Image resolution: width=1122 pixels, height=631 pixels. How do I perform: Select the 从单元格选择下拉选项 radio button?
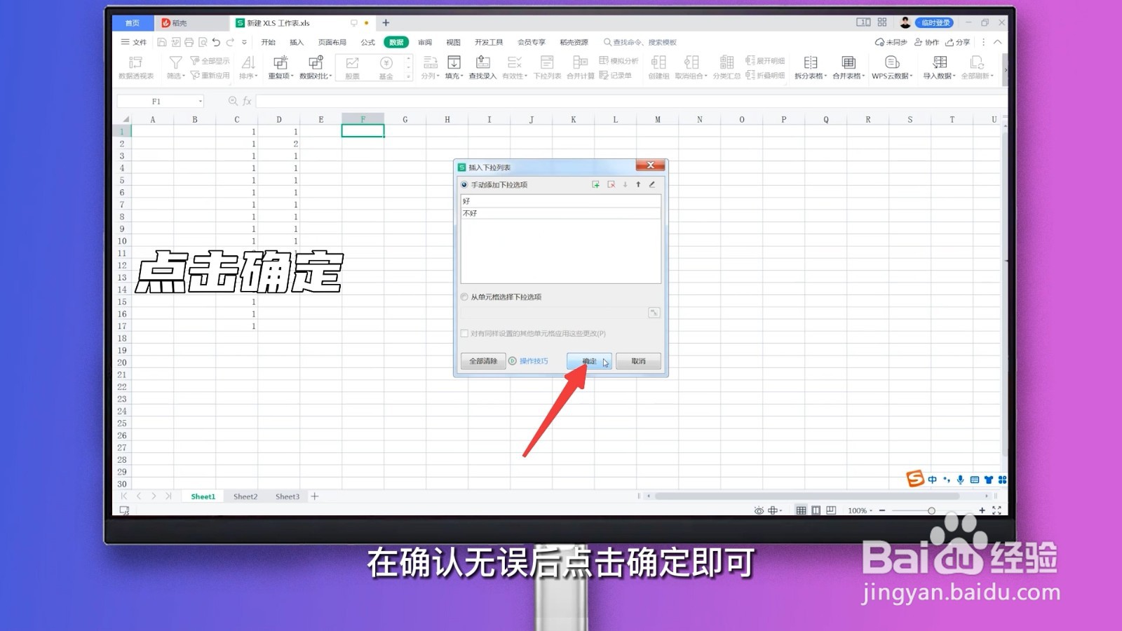click(464, 297)
